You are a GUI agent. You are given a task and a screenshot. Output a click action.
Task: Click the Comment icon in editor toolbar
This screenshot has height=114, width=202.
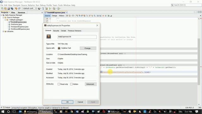pos(109,16)
